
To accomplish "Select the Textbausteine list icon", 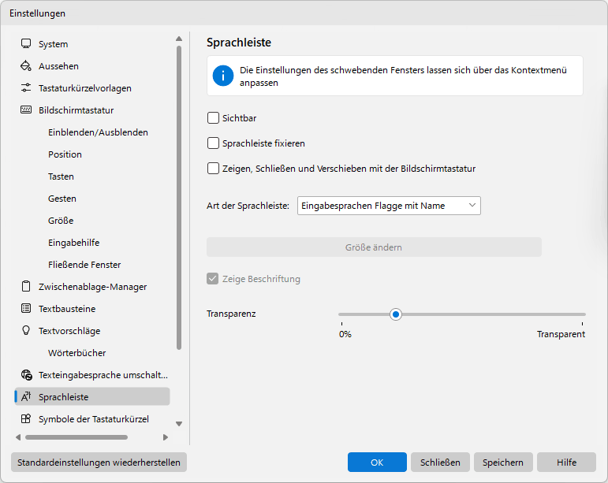I will pyautogui.click(x=26, y=309).
